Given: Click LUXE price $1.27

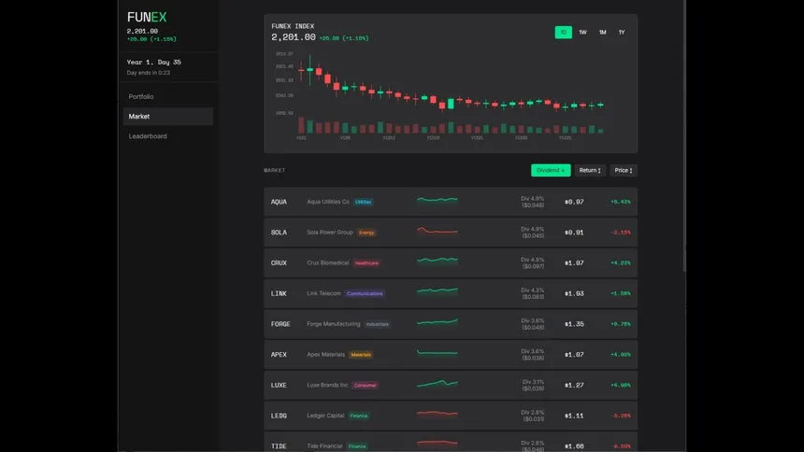Looking at the screenshot, I should pyautogui.click(x=574, y=386).
